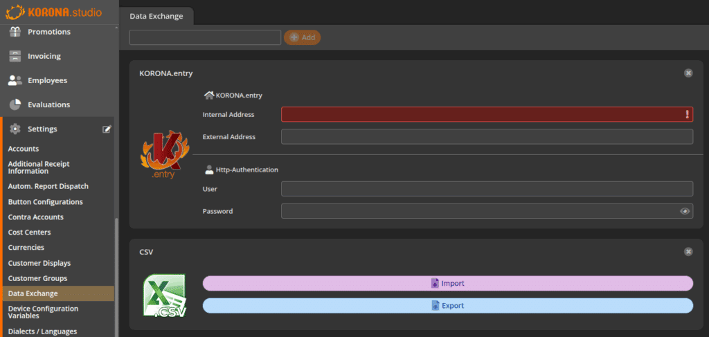
Task: Close the CSV panel
Action: 688,252
